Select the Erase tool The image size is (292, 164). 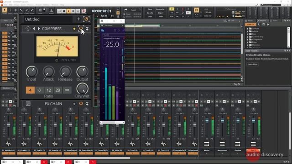coord(32,10)
